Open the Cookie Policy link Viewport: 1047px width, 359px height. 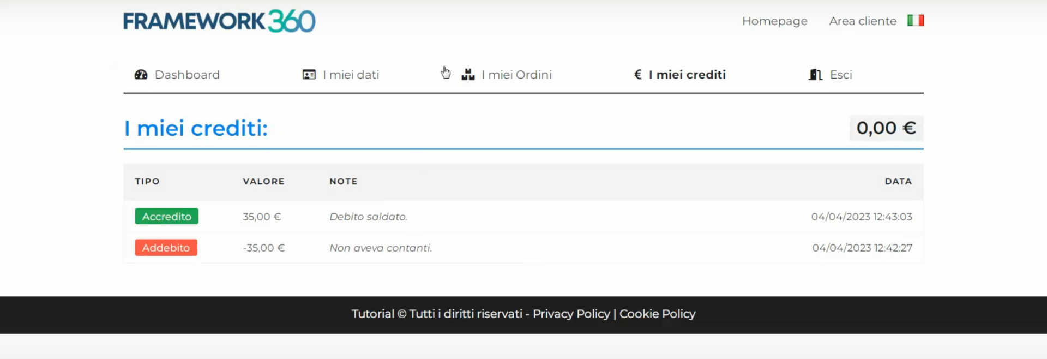(657, 314)
